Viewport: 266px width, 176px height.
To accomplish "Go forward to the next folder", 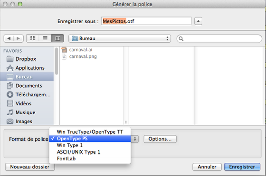I will [x=19, y=38].
